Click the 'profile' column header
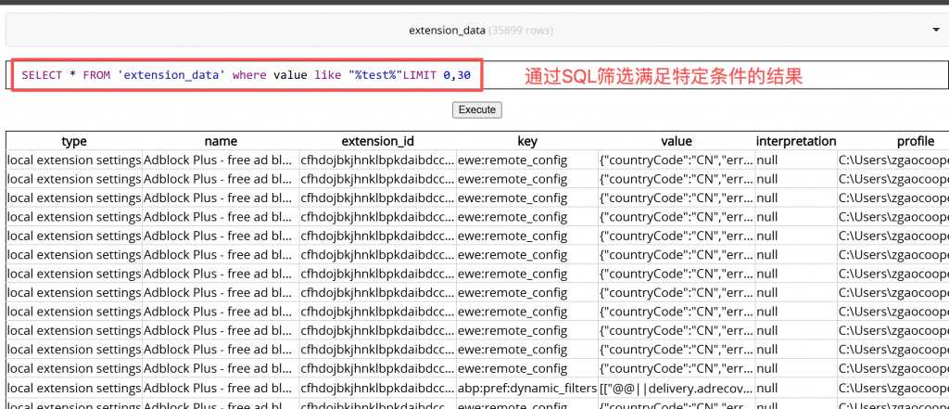949x409 pixels. tap(915, 141)
